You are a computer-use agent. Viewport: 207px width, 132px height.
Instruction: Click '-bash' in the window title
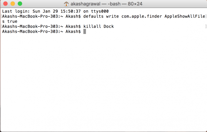(114, 4)
